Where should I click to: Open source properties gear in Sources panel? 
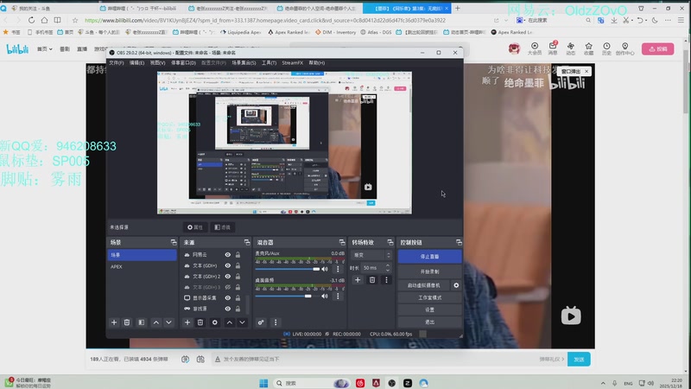pos(214,322)
